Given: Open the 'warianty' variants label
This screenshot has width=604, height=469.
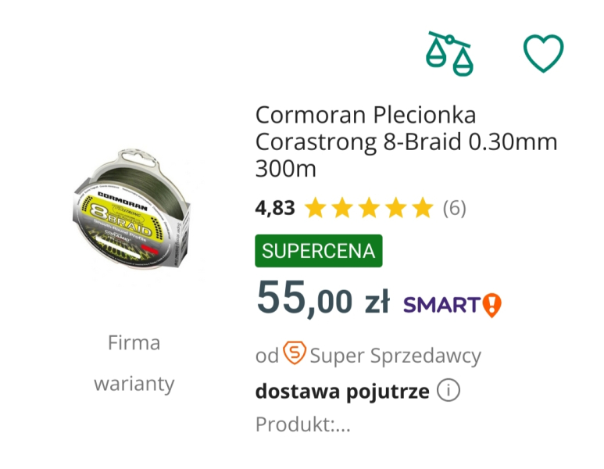Looking at the screenshot, I should (134, 384).
